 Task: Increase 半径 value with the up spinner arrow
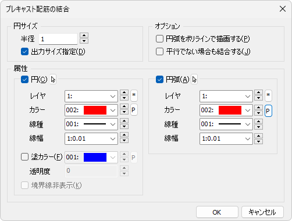pos(84,35)
